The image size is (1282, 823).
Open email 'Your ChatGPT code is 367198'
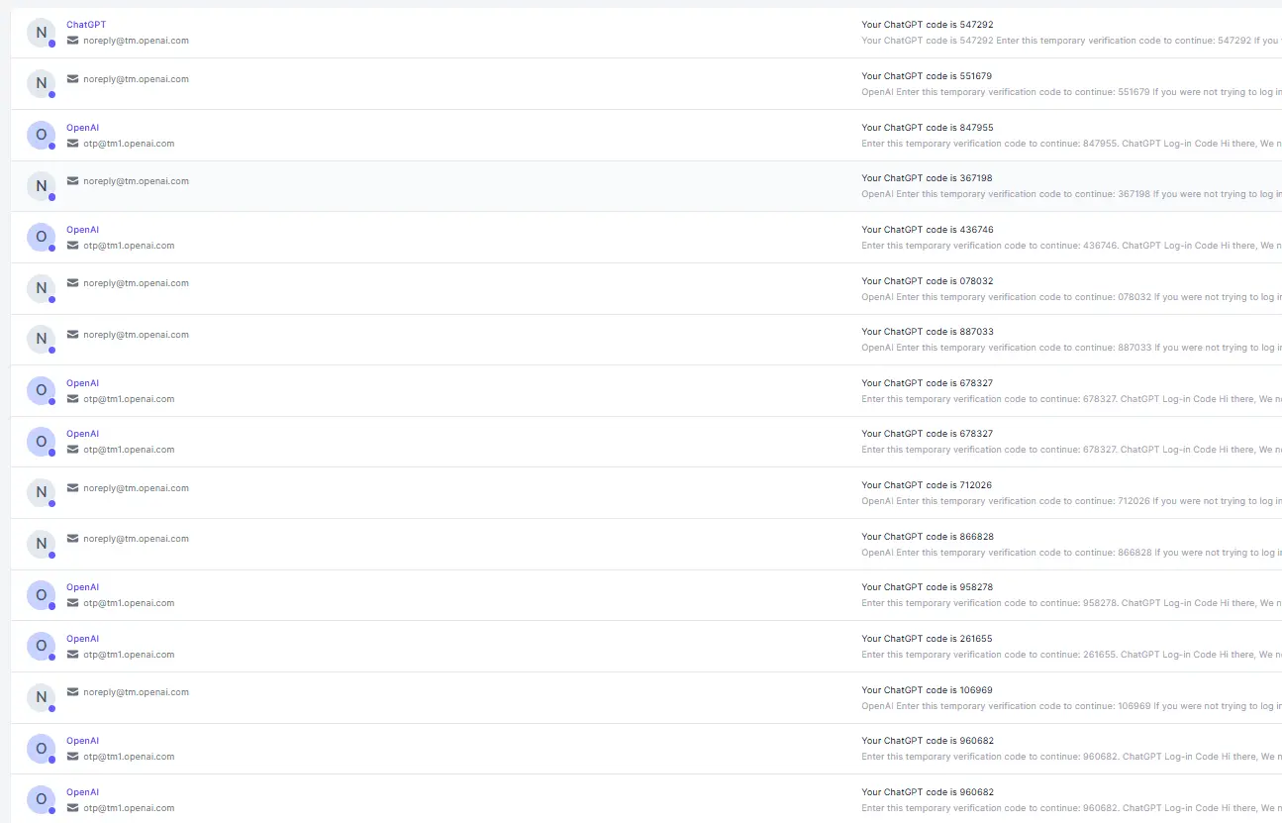(x=927, y=178)
